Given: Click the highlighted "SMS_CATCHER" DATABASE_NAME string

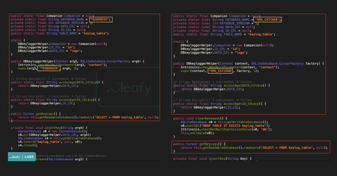Looking at the screenshot, I should (268, 19).
